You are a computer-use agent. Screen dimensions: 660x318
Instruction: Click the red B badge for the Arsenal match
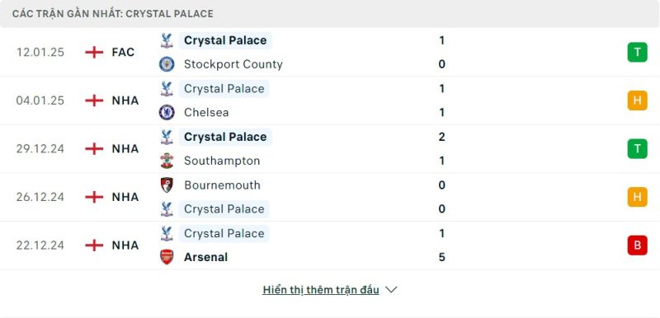637,246
